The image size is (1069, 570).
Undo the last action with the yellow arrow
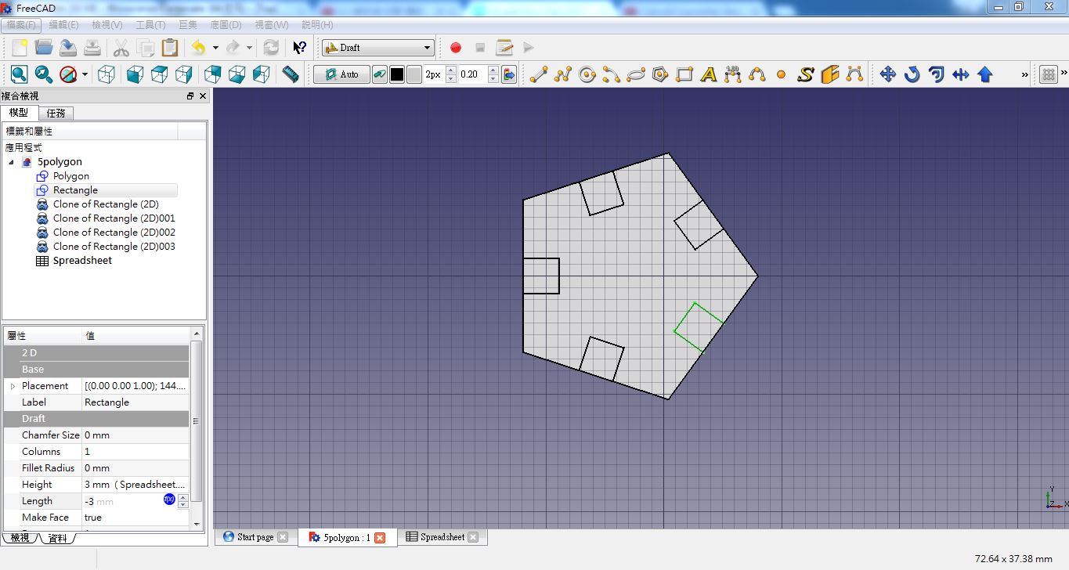(199, 48)
